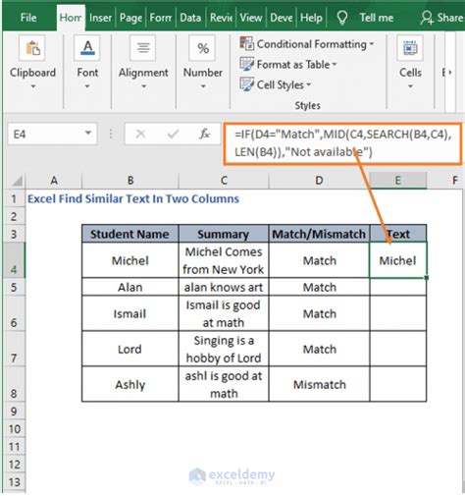
Task: Select column A header
Action: point(54,181)
